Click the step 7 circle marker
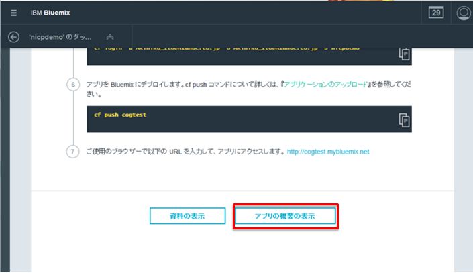The height and width of the screenshot is (273, 473). pyautogui.click(x=72, y=152)
